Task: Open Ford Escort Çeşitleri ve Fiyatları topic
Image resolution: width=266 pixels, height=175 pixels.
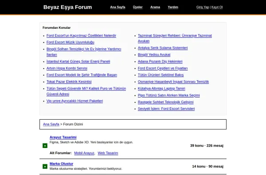Action: tap(163, 68)
